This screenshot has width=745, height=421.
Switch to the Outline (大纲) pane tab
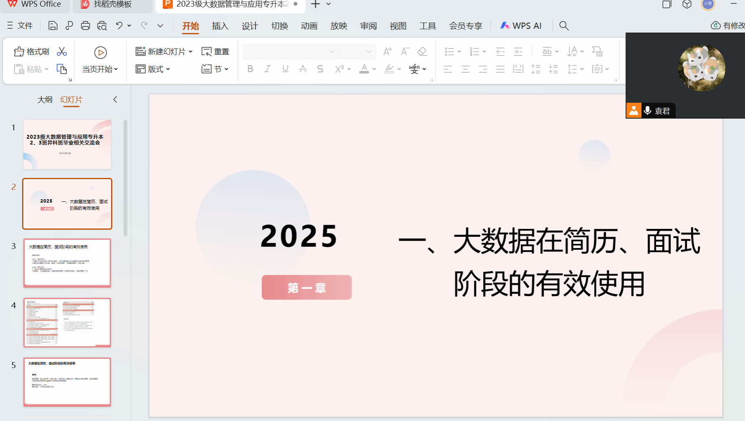coord(45,100)
